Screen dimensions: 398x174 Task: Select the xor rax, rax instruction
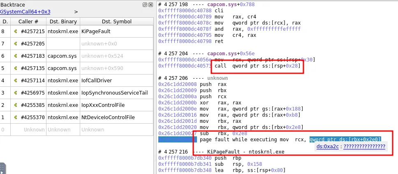pyautogui.click(x=200, y=103)
